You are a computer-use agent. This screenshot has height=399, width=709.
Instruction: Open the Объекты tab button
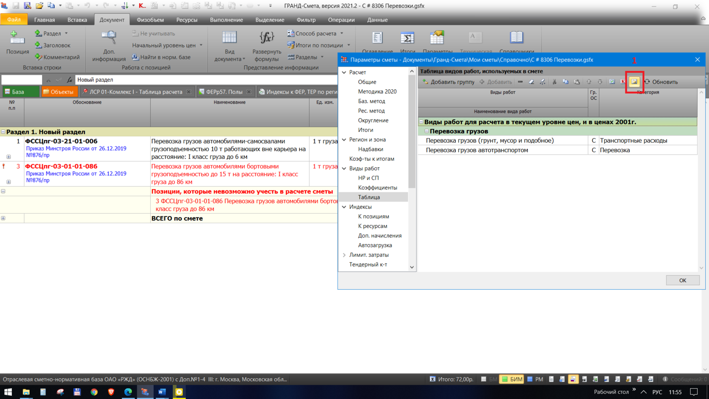click(x=59, y=92)
